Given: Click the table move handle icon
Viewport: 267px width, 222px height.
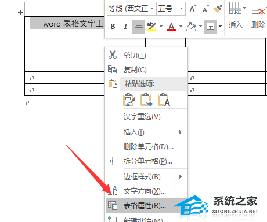Looking at the screenshot, I should point(20,13).
